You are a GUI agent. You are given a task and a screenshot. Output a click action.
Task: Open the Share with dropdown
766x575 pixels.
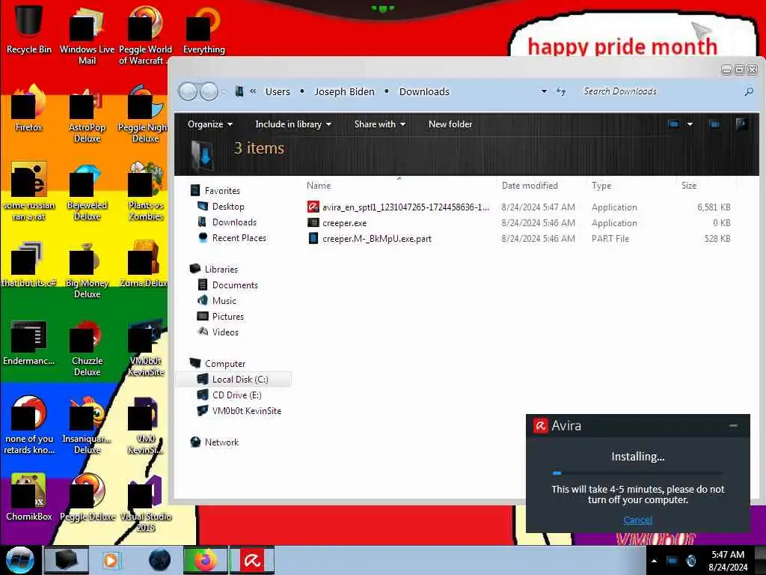pyautogui.click(x=379, y=124)
